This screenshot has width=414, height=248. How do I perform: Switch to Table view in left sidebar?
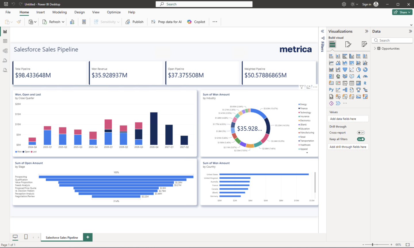coord(5,41)
